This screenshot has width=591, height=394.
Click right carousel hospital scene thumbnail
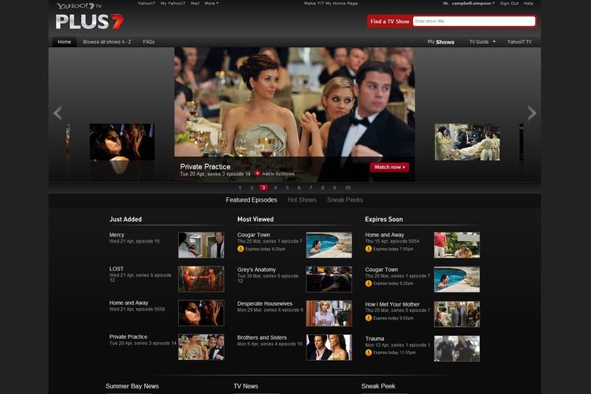[467, 142]
